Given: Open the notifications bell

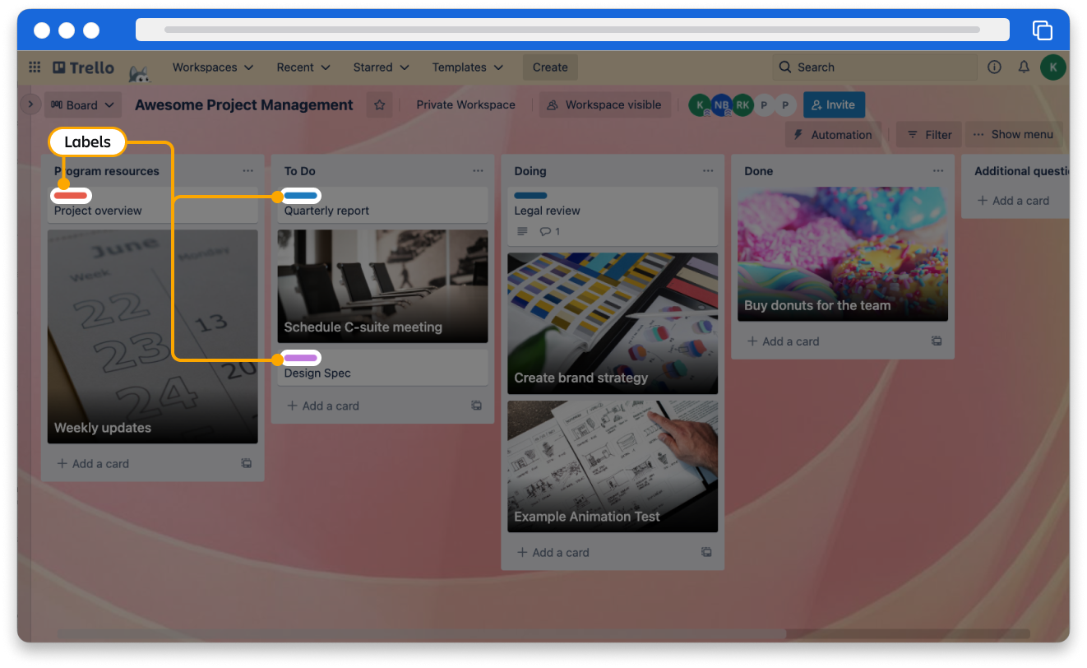Looking at the screenshot, I should (1024, 67).
